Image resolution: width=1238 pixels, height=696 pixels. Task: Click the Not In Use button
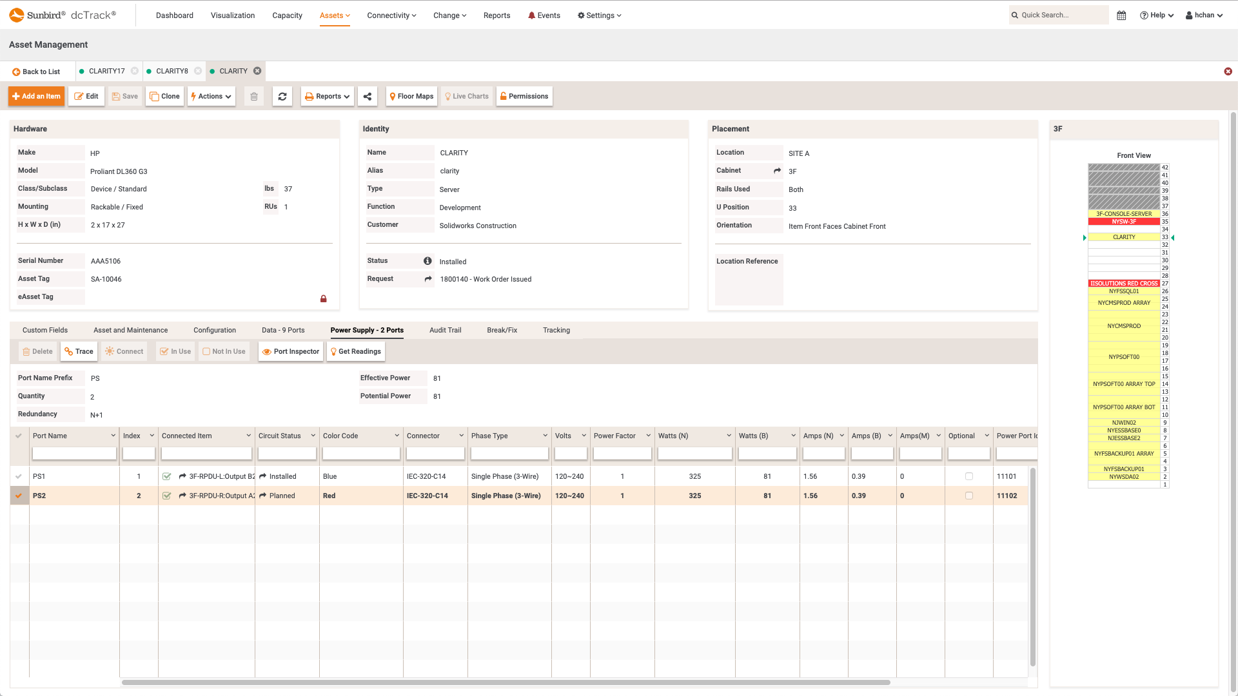pyautogui.click(x=224, y=351)
